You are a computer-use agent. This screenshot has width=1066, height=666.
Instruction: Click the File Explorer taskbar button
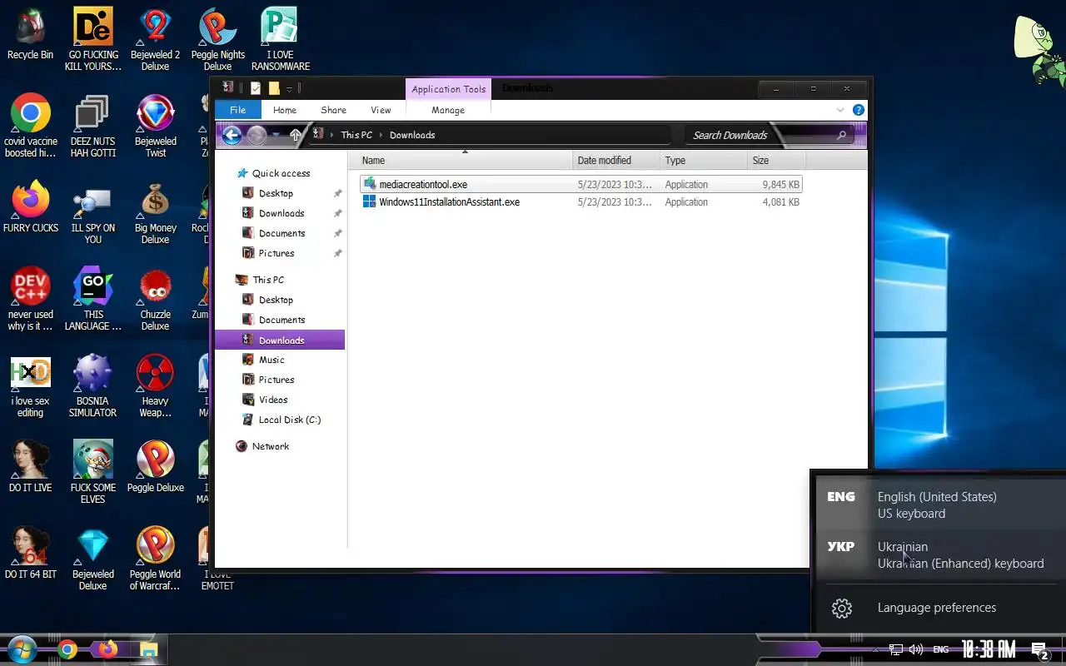point(148,649)
